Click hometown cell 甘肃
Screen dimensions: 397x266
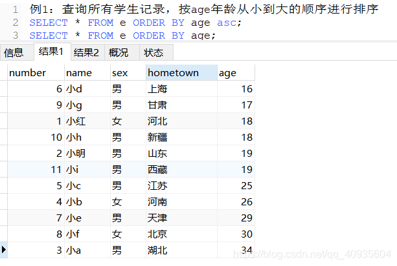(x=181, y=105)
